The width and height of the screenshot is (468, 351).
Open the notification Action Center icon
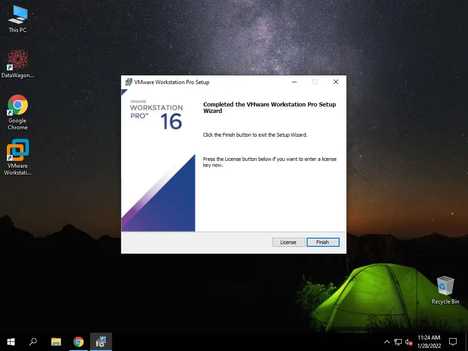click(x=453, y=342)
